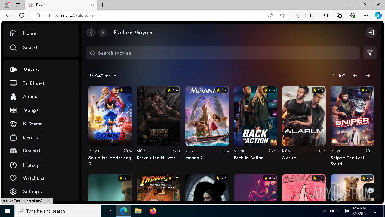Go back with the Explore Movies left chevron
The width and height of the screenshot is (385, 217).
91,33
